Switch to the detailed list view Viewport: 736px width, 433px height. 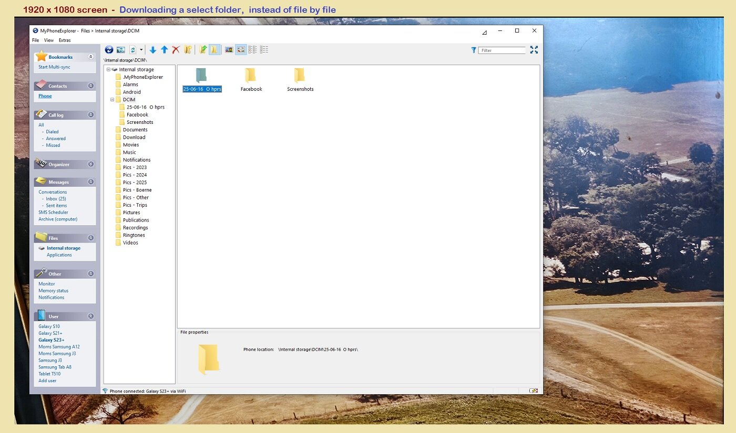pos(264,50)
